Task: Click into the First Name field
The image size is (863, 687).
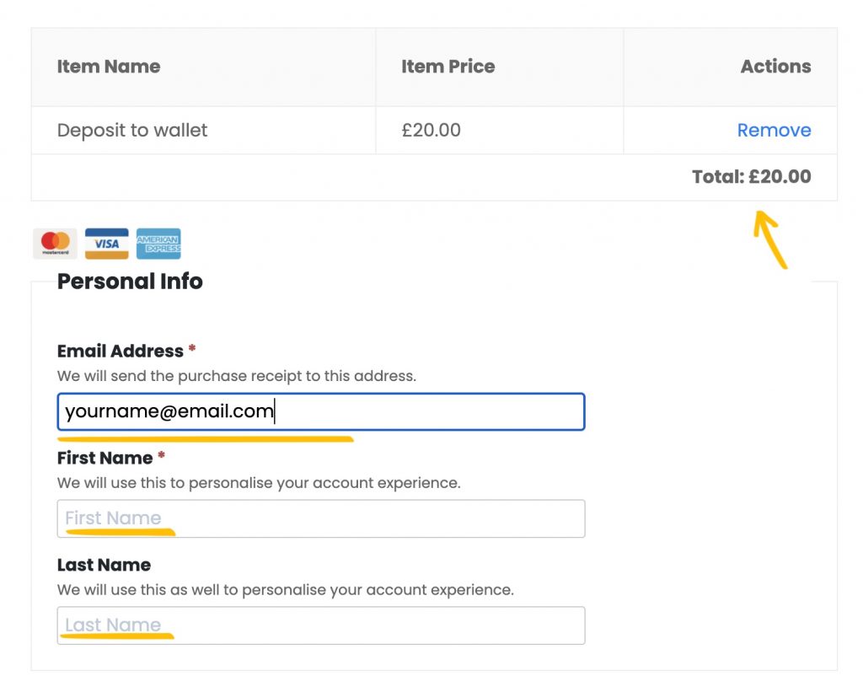Action: click(321, 518)
